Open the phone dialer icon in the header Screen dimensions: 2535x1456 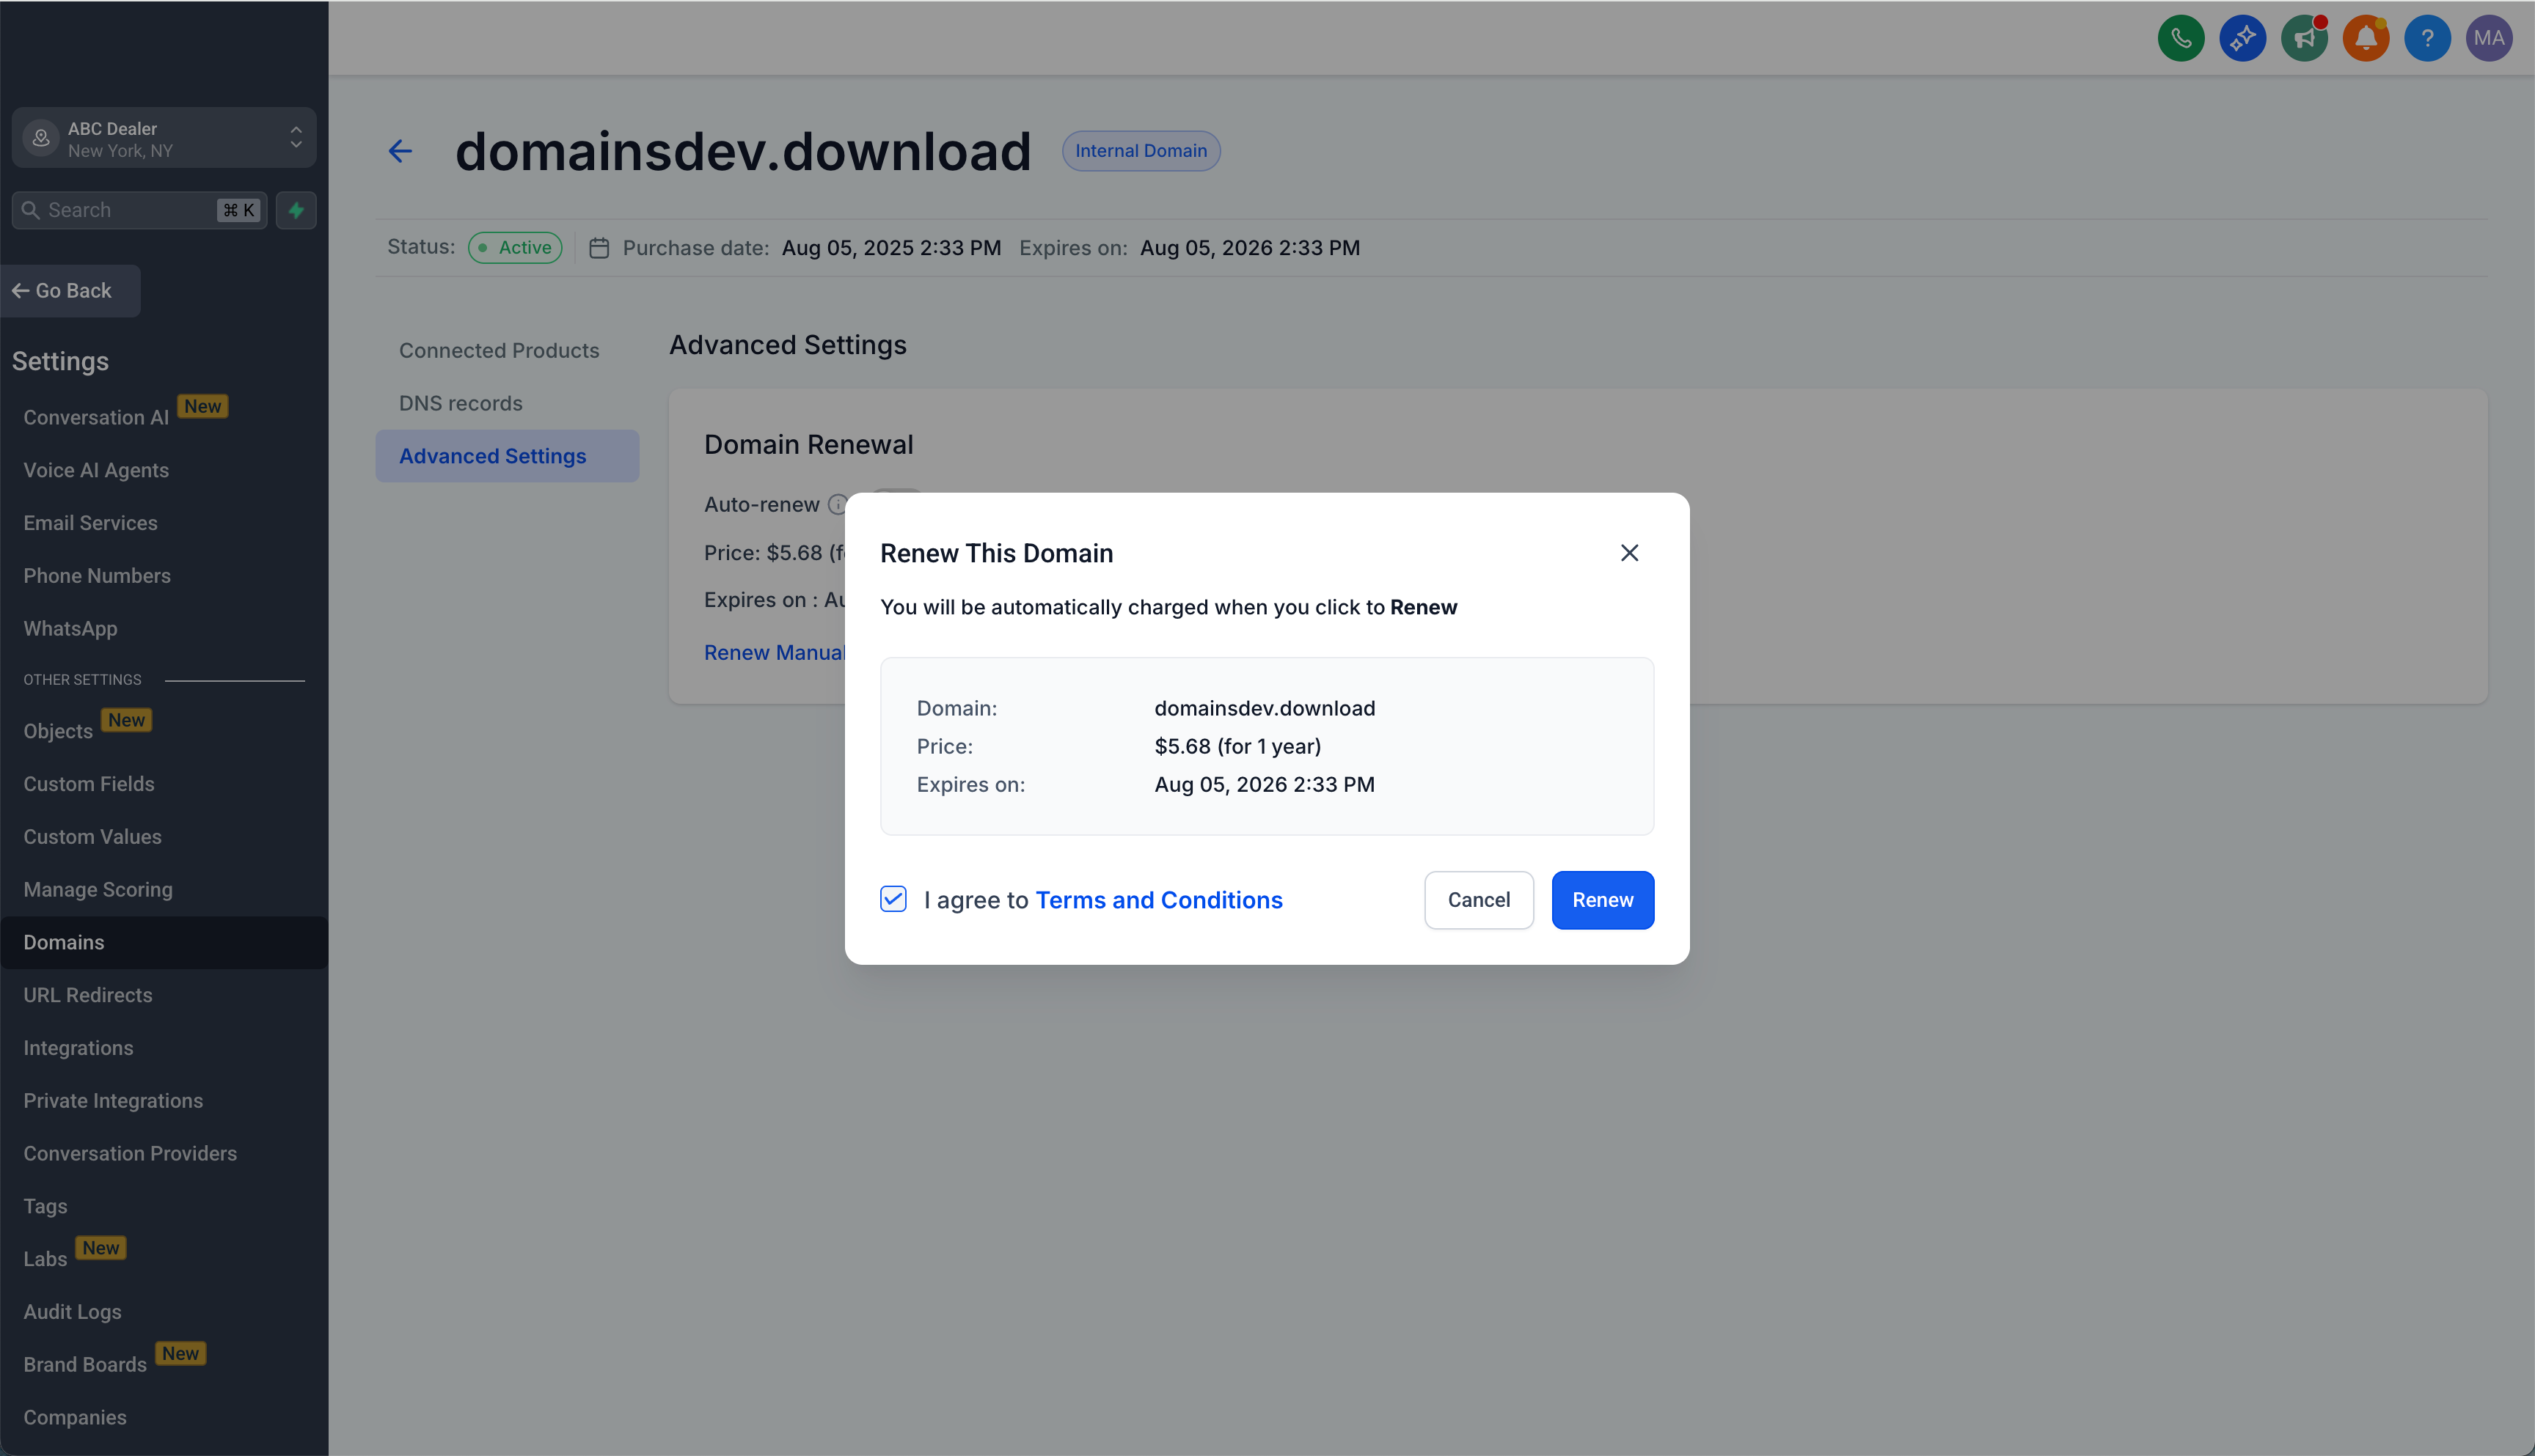(x=2181, y=38)
